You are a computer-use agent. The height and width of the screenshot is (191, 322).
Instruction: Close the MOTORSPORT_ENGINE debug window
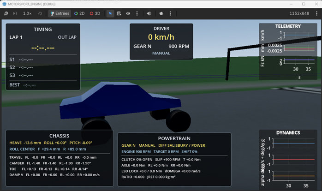point(316,4)
